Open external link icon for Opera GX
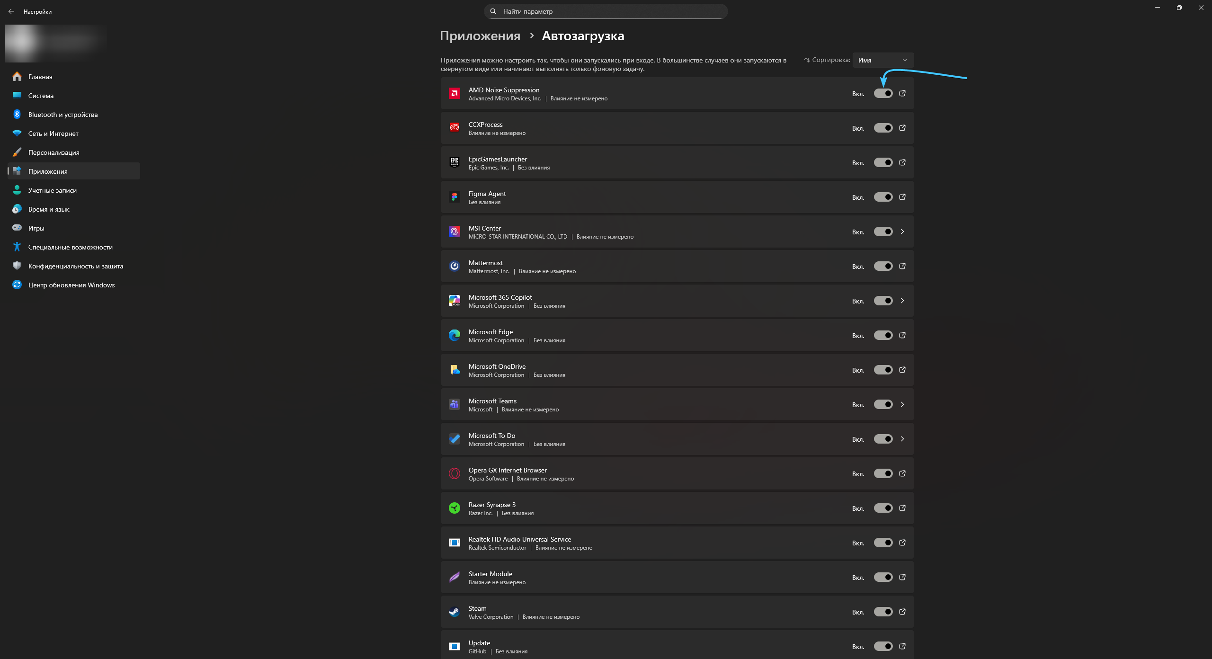The height and width of the screenshot is (659, 1212). coord(902,473)
